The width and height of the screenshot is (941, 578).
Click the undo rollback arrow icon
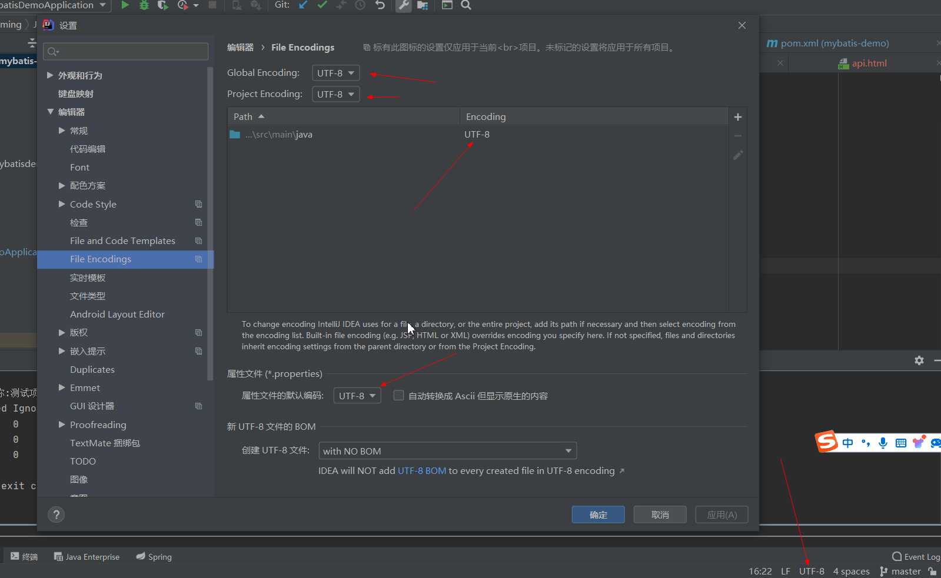pos(380,5)
